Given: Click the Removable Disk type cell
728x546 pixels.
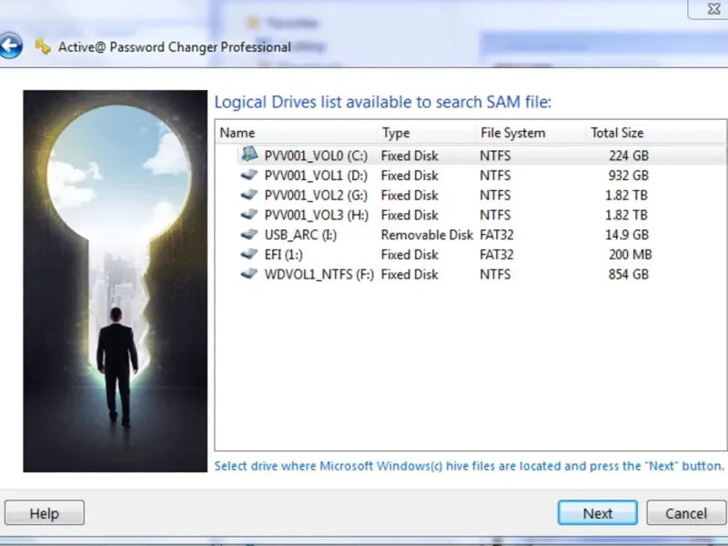Looking at the screenshot, I should pyautogui.click(x=427, y=235).
